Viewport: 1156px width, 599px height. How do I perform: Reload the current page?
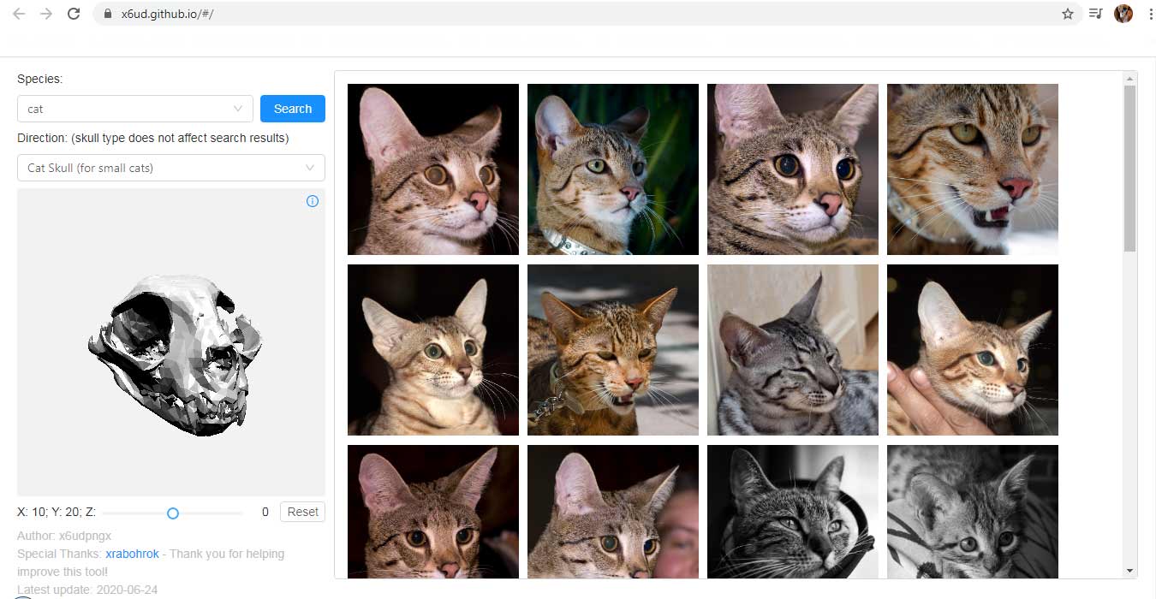(x=74, y=14)
